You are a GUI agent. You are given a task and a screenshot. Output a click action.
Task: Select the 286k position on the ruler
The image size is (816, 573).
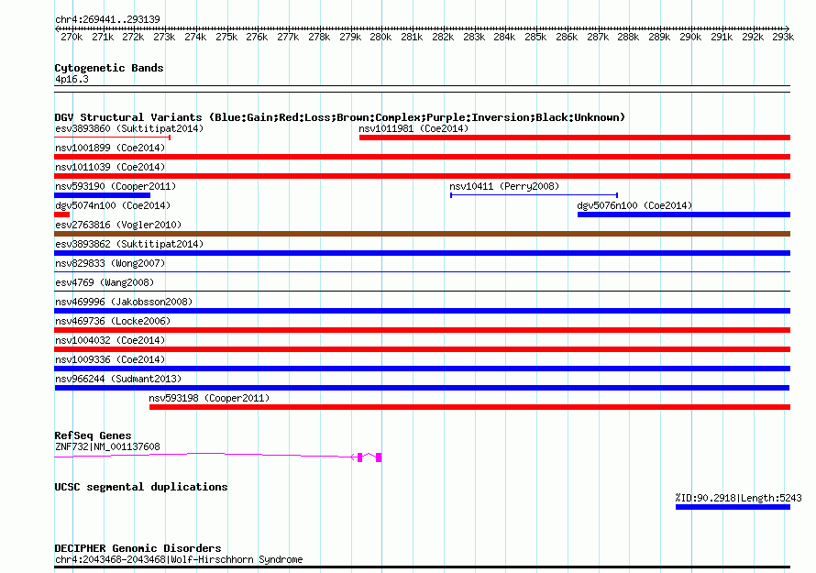[x=567, y=37]
